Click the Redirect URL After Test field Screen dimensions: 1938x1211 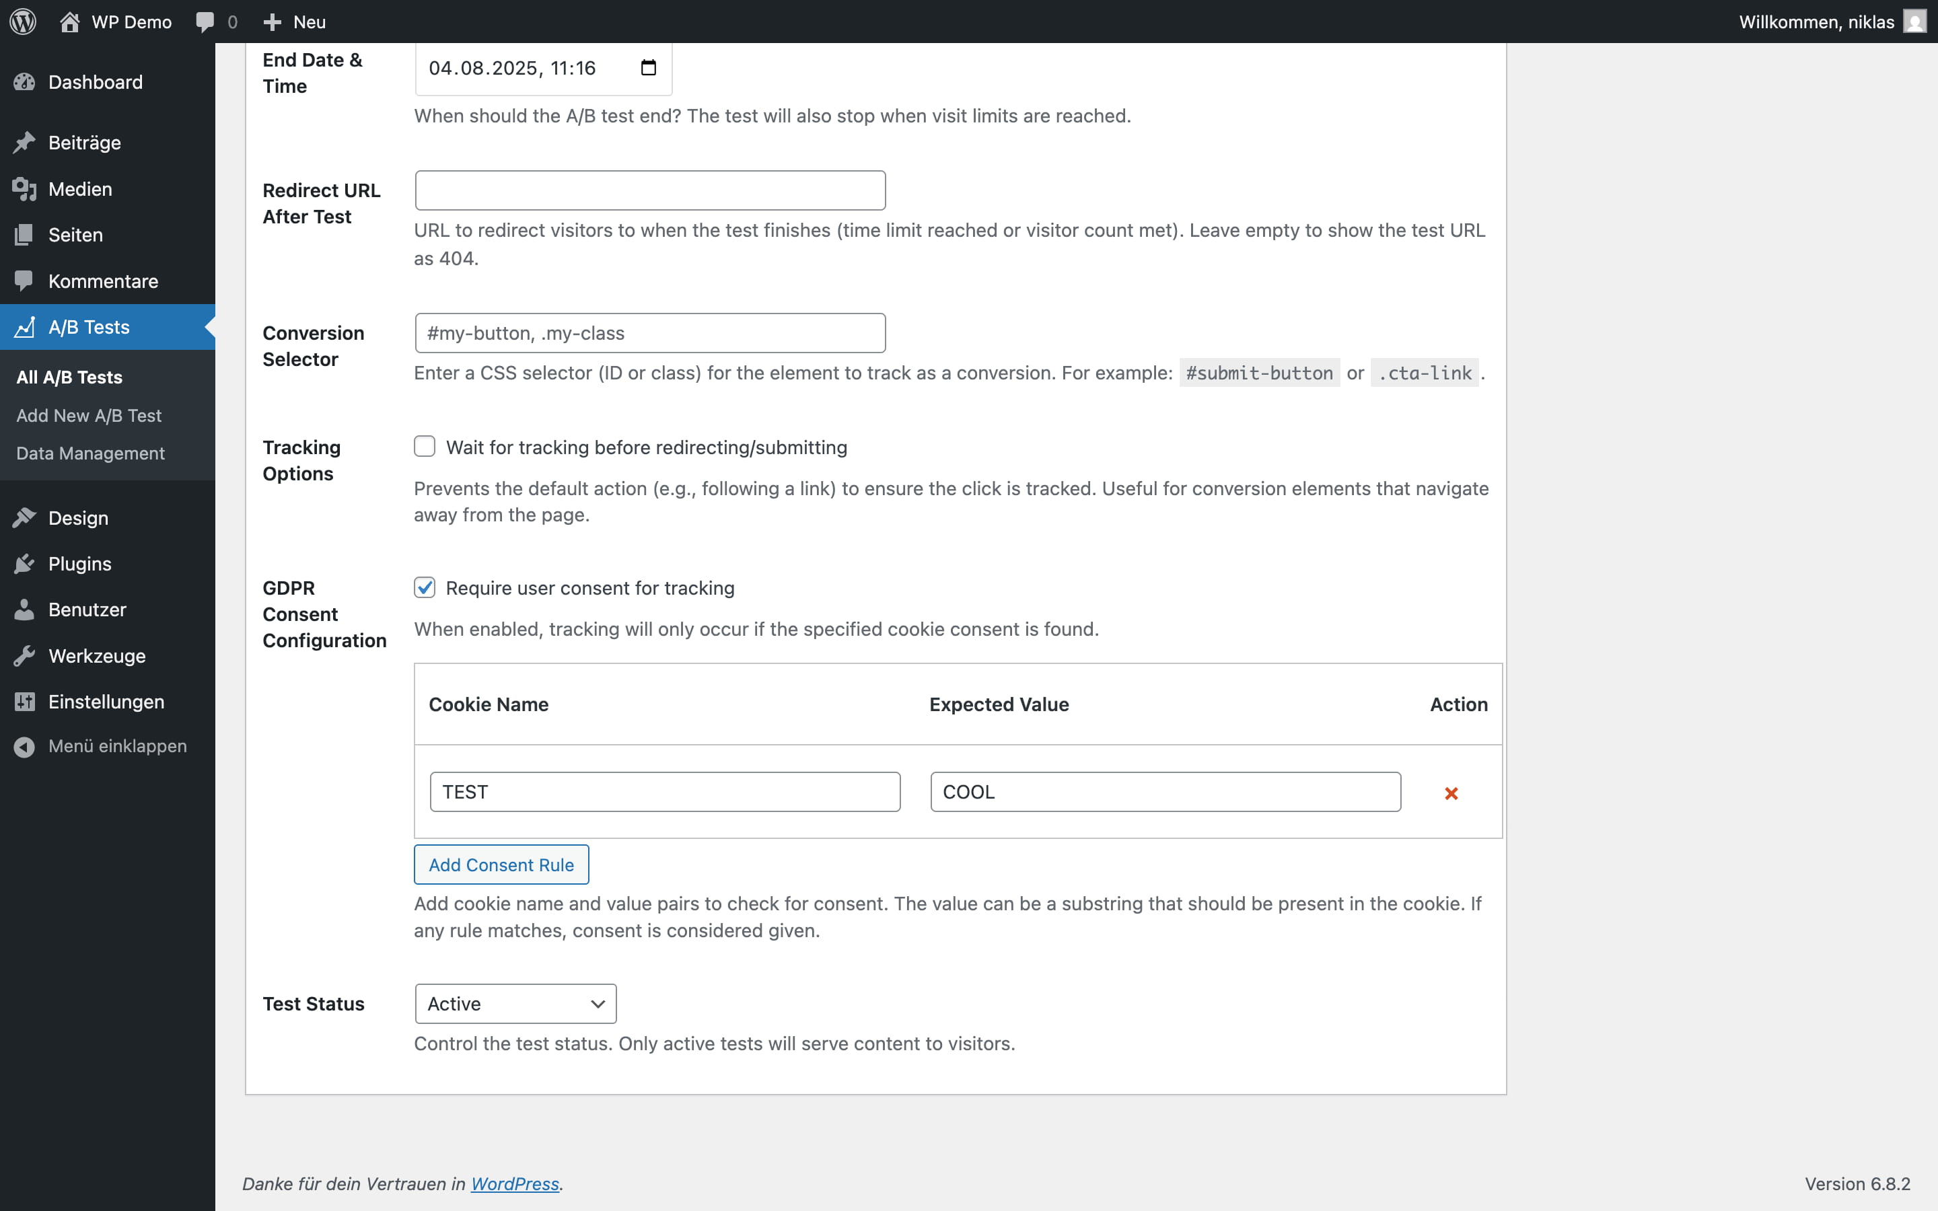tap(649, 190)
